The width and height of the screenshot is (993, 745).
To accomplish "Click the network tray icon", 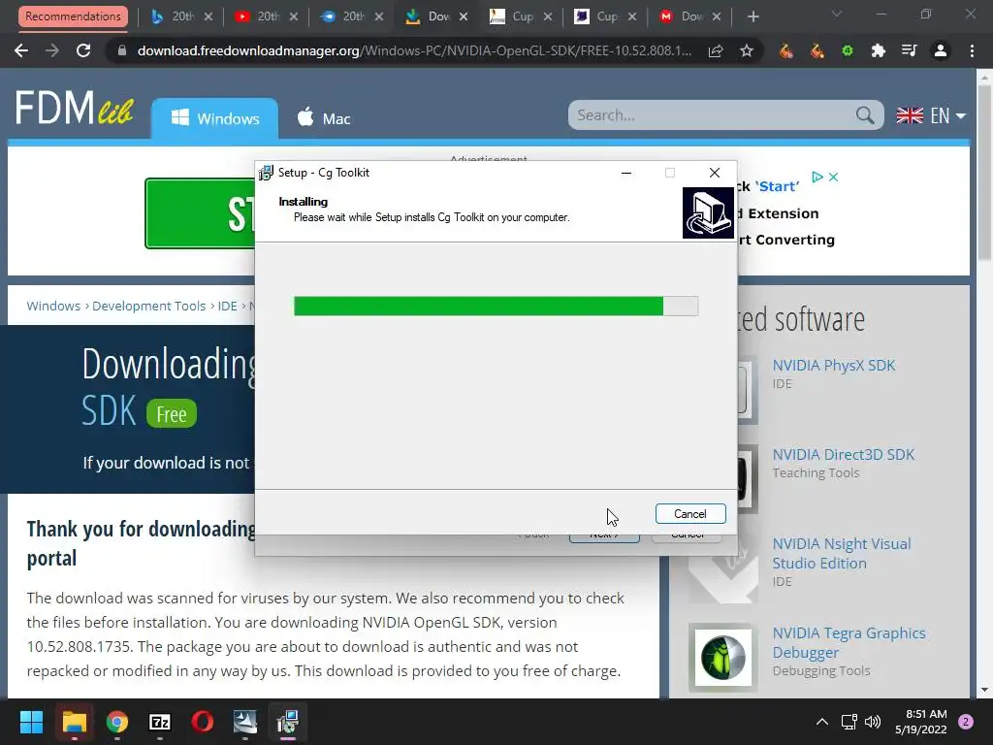I will click(x=849, y=722).
